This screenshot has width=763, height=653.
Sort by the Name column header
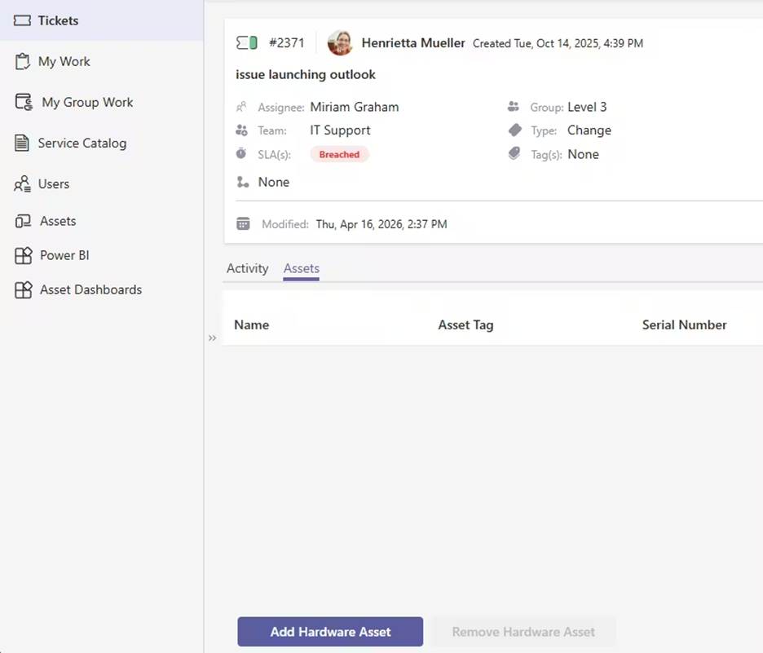[251, 324]
